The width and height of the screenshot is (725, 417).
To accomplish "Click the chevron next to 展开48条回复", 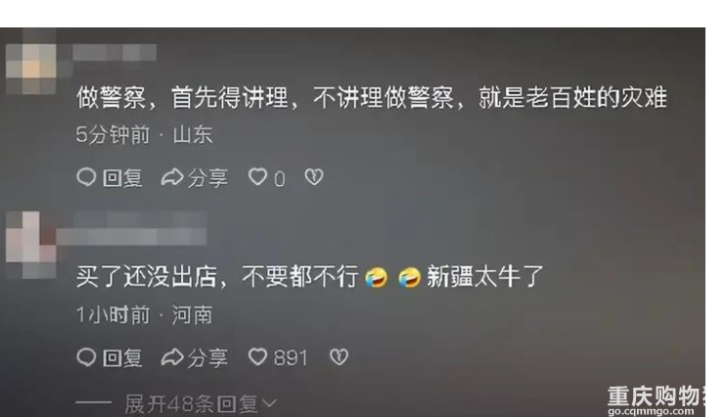I will click(269, 403).
